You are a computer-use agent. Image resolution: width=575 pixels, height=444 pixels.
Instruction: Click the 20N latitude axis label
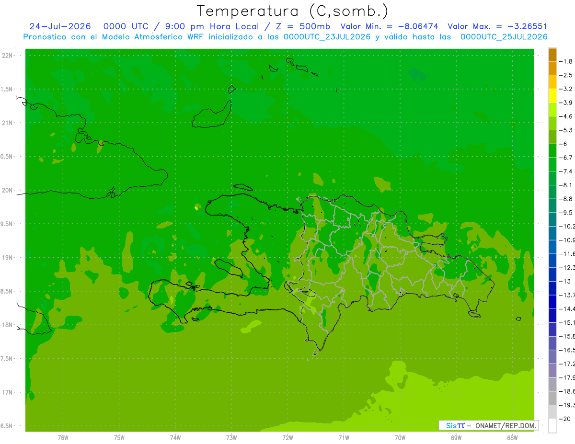(8, 190)
